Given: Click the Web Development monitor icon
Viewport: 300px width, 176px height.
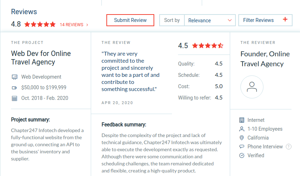Looking at the screenshot, I should coord(15,77).
